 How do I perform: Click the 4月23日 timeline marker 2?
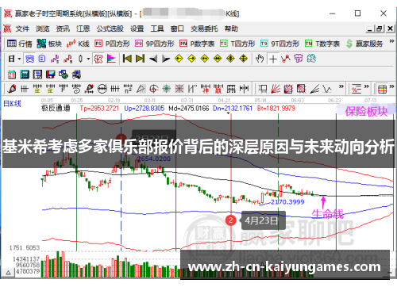coord(230,220)
